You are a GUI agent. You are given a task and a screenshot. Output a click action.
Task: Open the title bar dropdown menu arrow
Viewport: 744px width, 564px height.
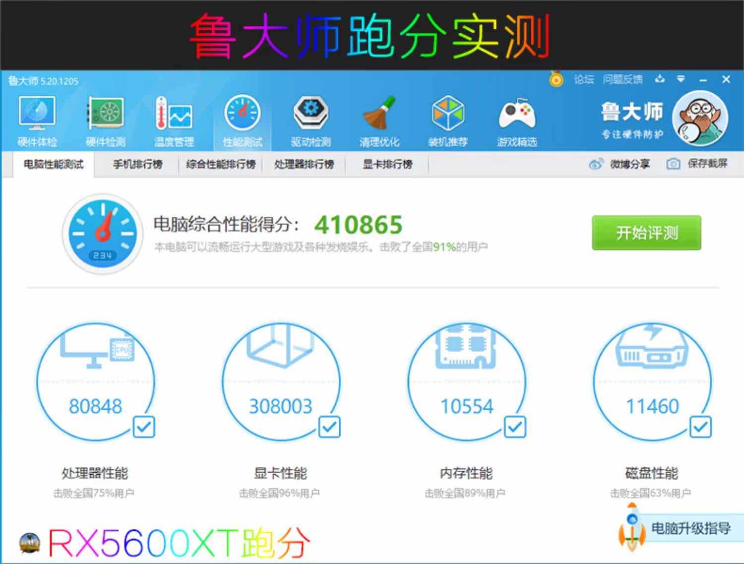pyautogui.click(x=681, y=79)
